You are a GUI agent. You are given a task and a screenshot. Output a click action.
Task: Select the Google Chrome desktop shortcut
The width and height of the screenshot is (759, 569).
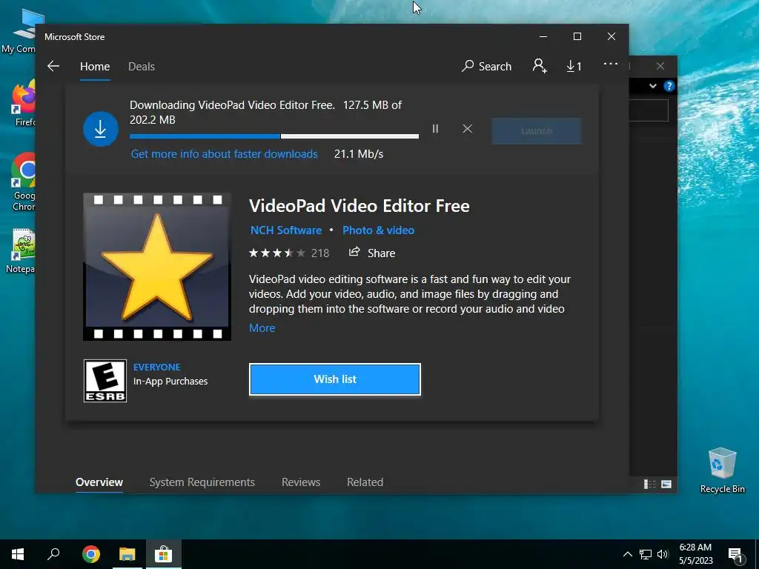pyautogui.click(x=23, y=182)
